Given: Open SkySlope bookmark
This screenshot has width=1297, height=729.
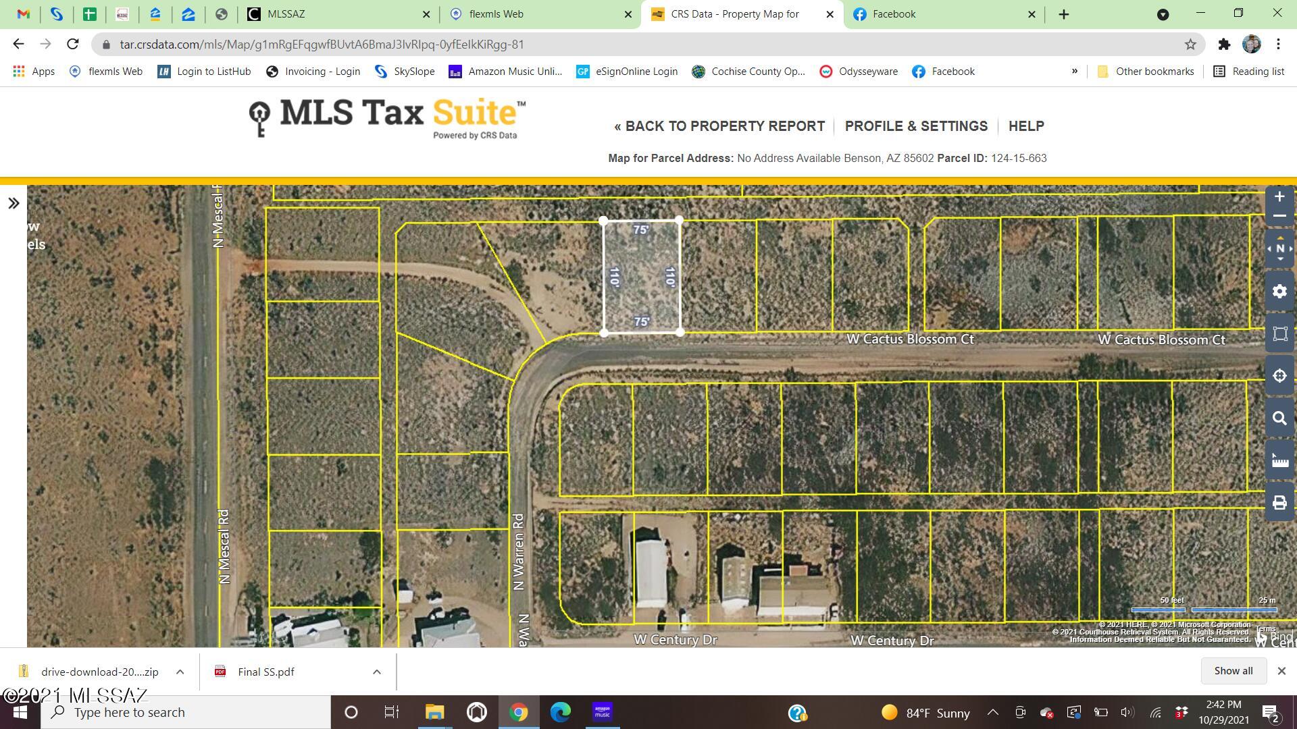Looking at the screenshot, I should 405,72.
